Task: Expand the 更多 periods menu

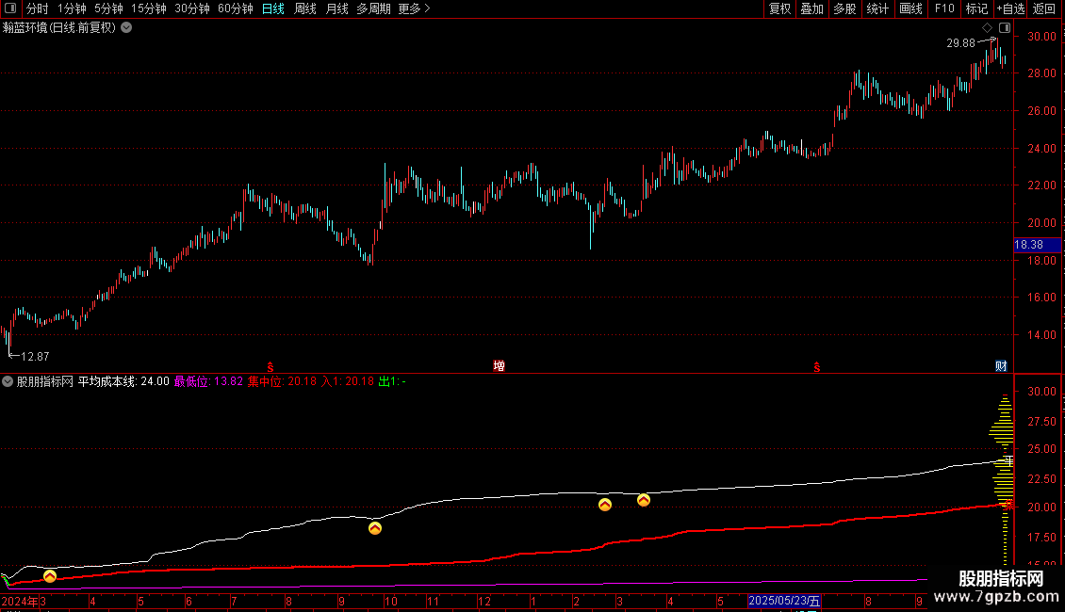Action: (x=414, y=8)
